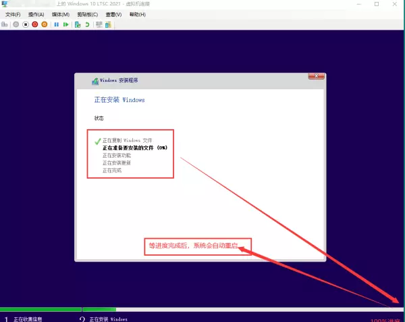Minimize the virtual machine connection window
405x322 pixels.
pos(359,4)
